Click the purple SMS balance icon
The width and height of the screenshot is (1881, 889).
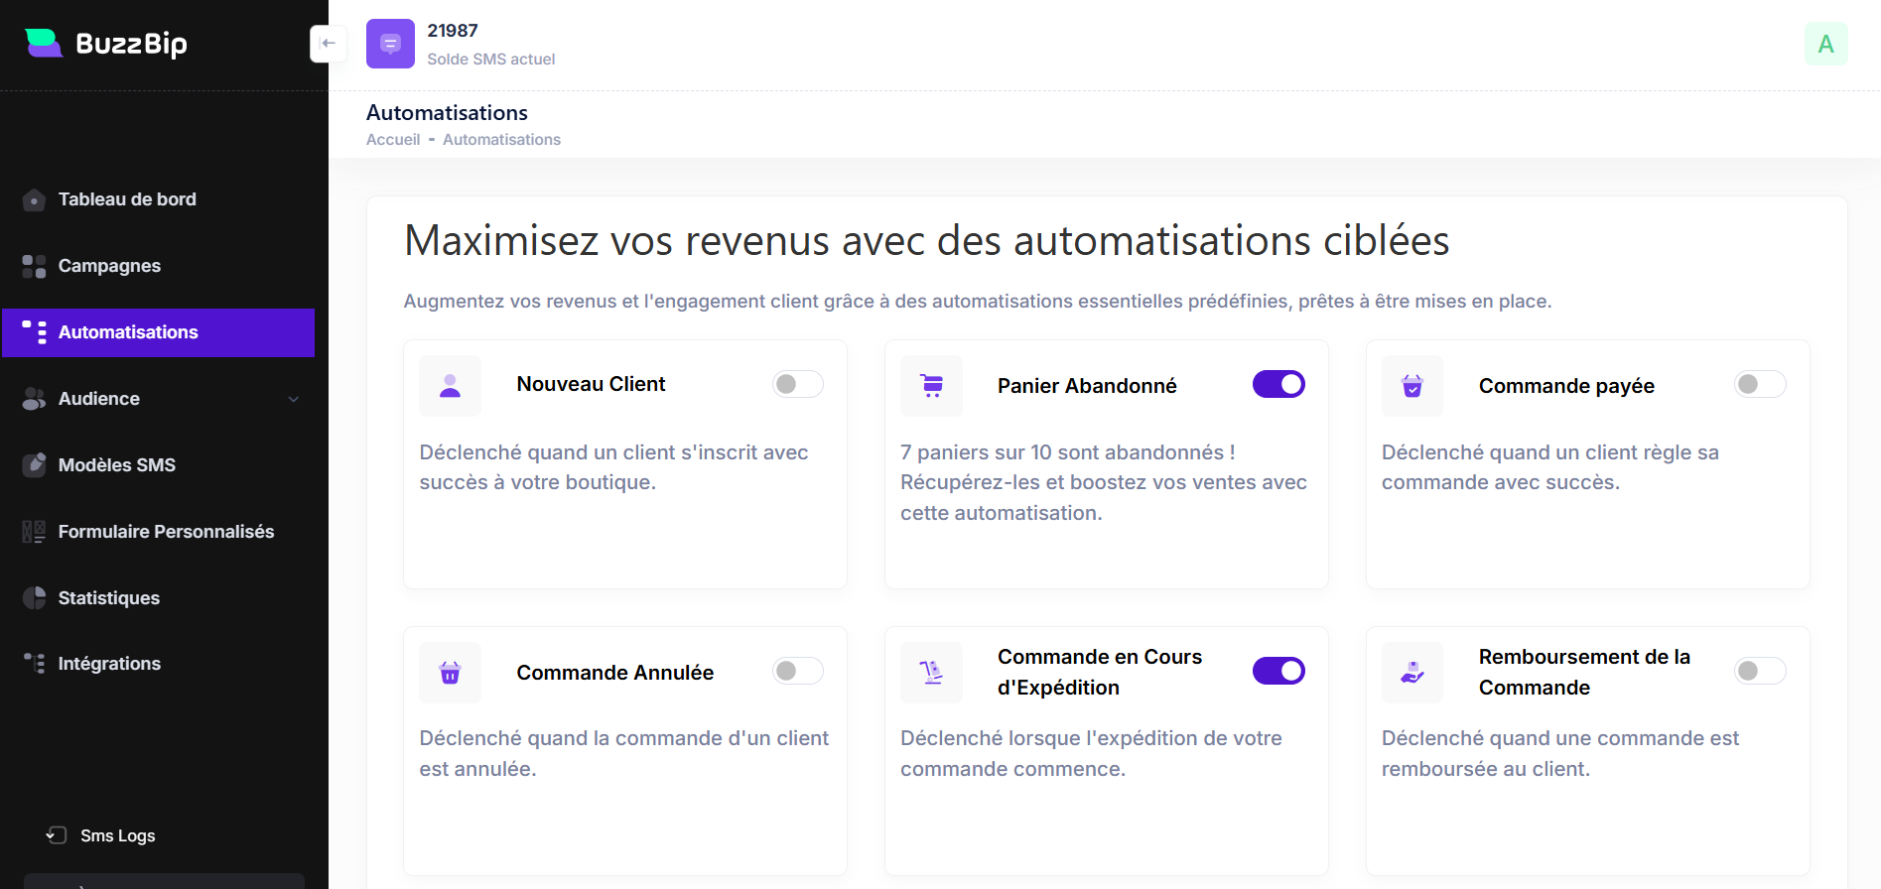[390, 44]
